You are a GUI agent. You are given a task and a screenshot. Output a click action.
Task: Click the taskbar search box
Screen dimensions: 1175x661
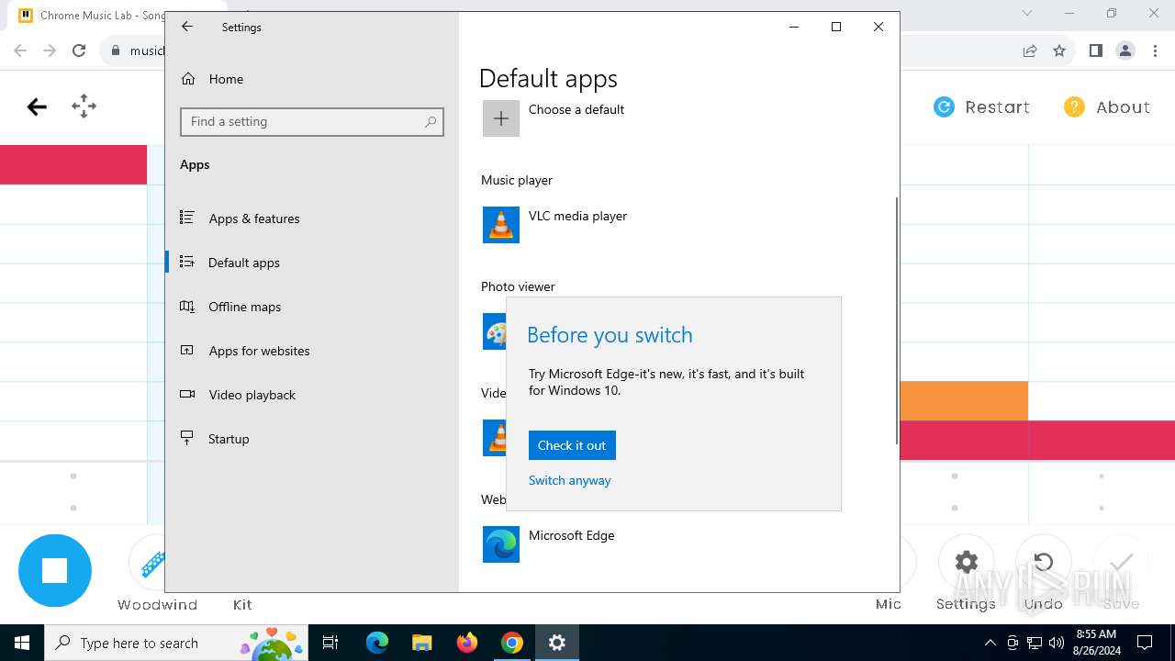click(x=177, y=643)
